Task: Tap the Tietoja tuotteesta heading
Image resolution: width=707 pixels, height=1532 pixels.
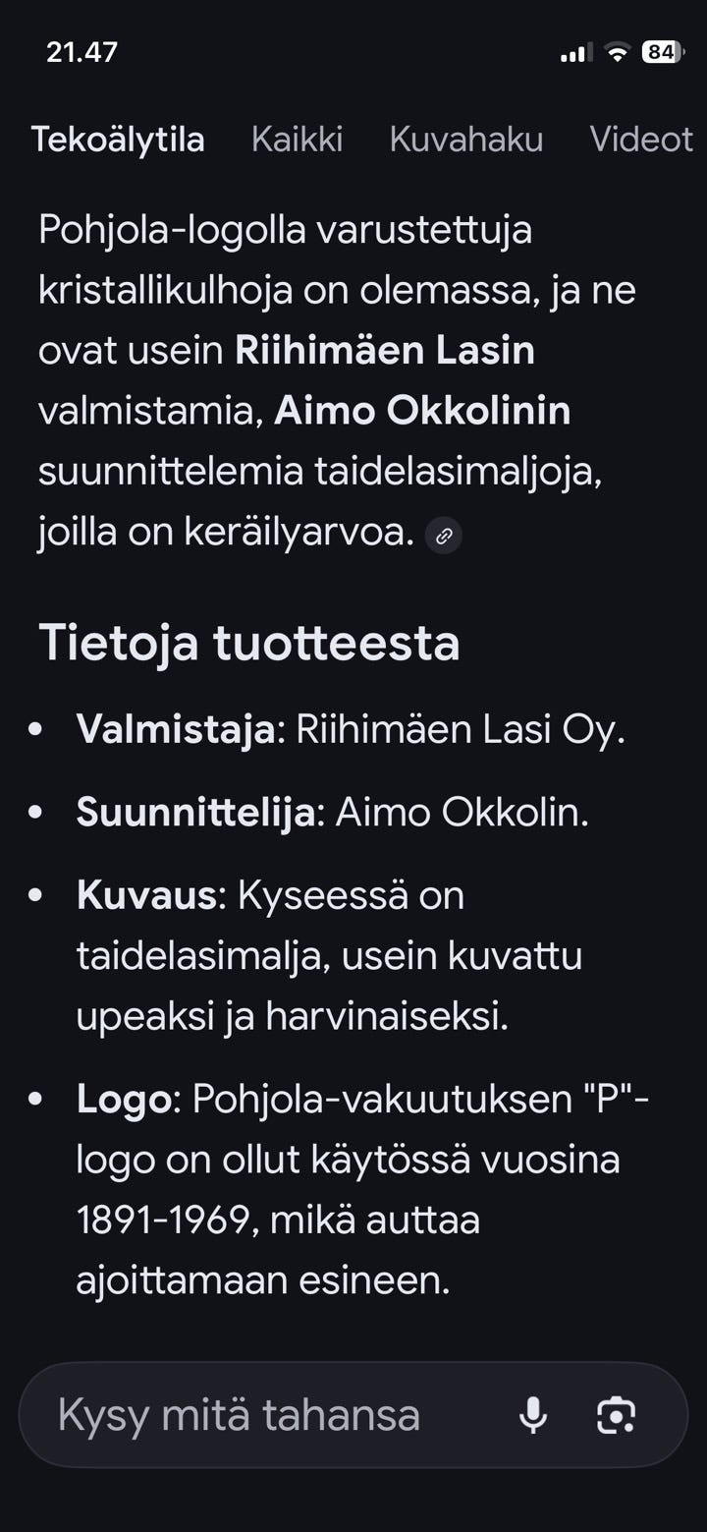Action: click(249, 644)
